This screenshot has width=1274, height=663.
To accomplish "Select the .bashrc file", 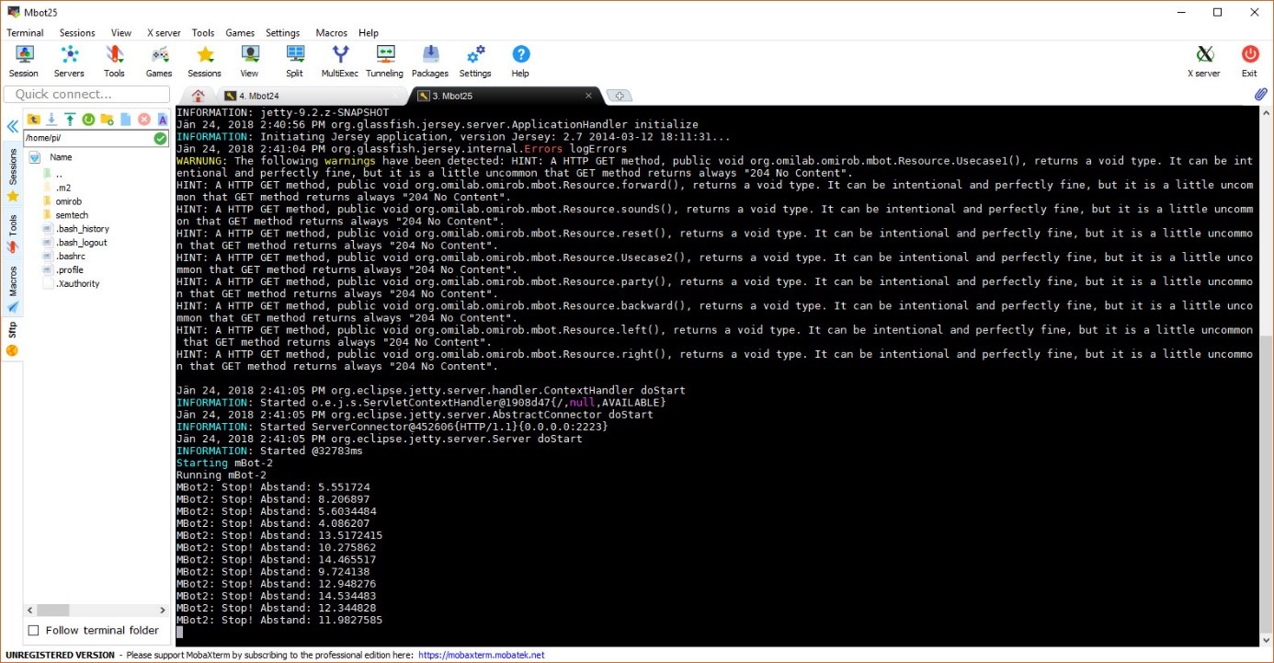I will 70,256.
